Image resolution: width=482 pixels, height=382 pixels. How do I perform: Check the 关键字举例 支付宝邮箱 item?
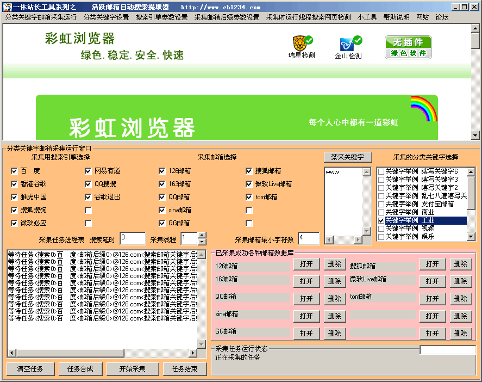[x=381, y=204]
